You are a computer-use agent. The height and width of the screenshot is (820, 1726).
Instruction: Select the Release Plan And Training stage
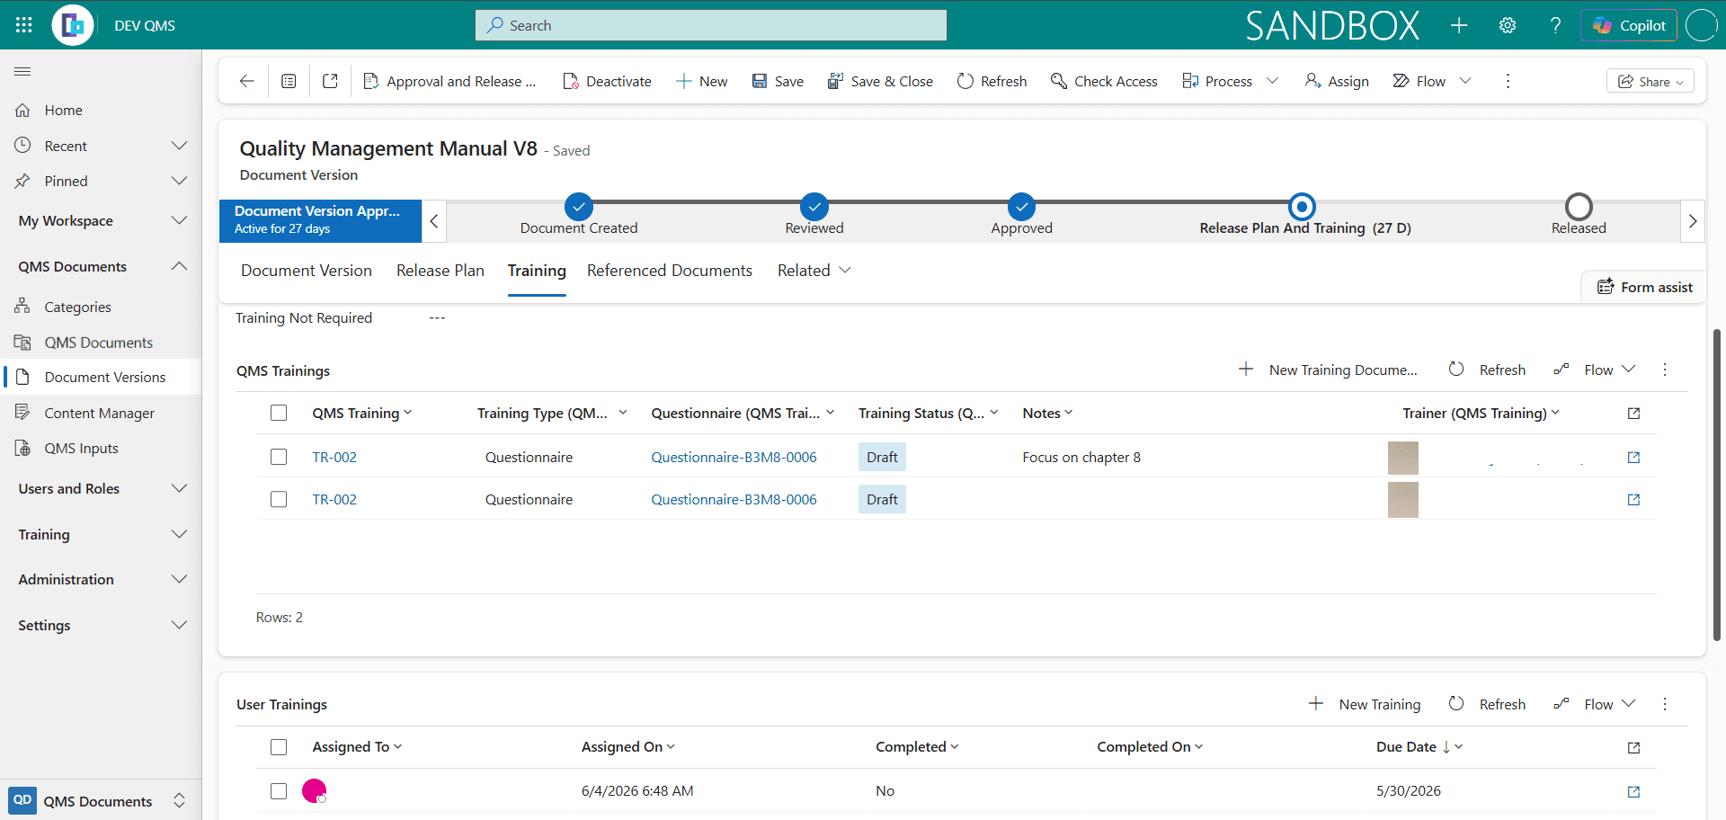(1302, 208)
